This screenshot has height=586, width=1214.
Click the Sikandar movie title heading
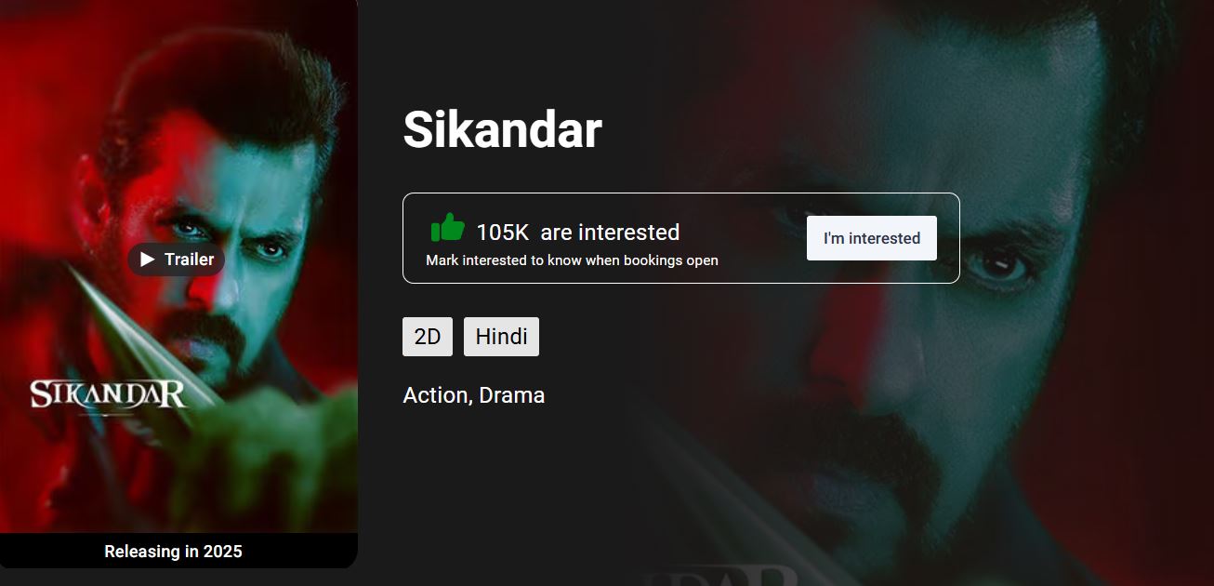[x=502, y=129]
